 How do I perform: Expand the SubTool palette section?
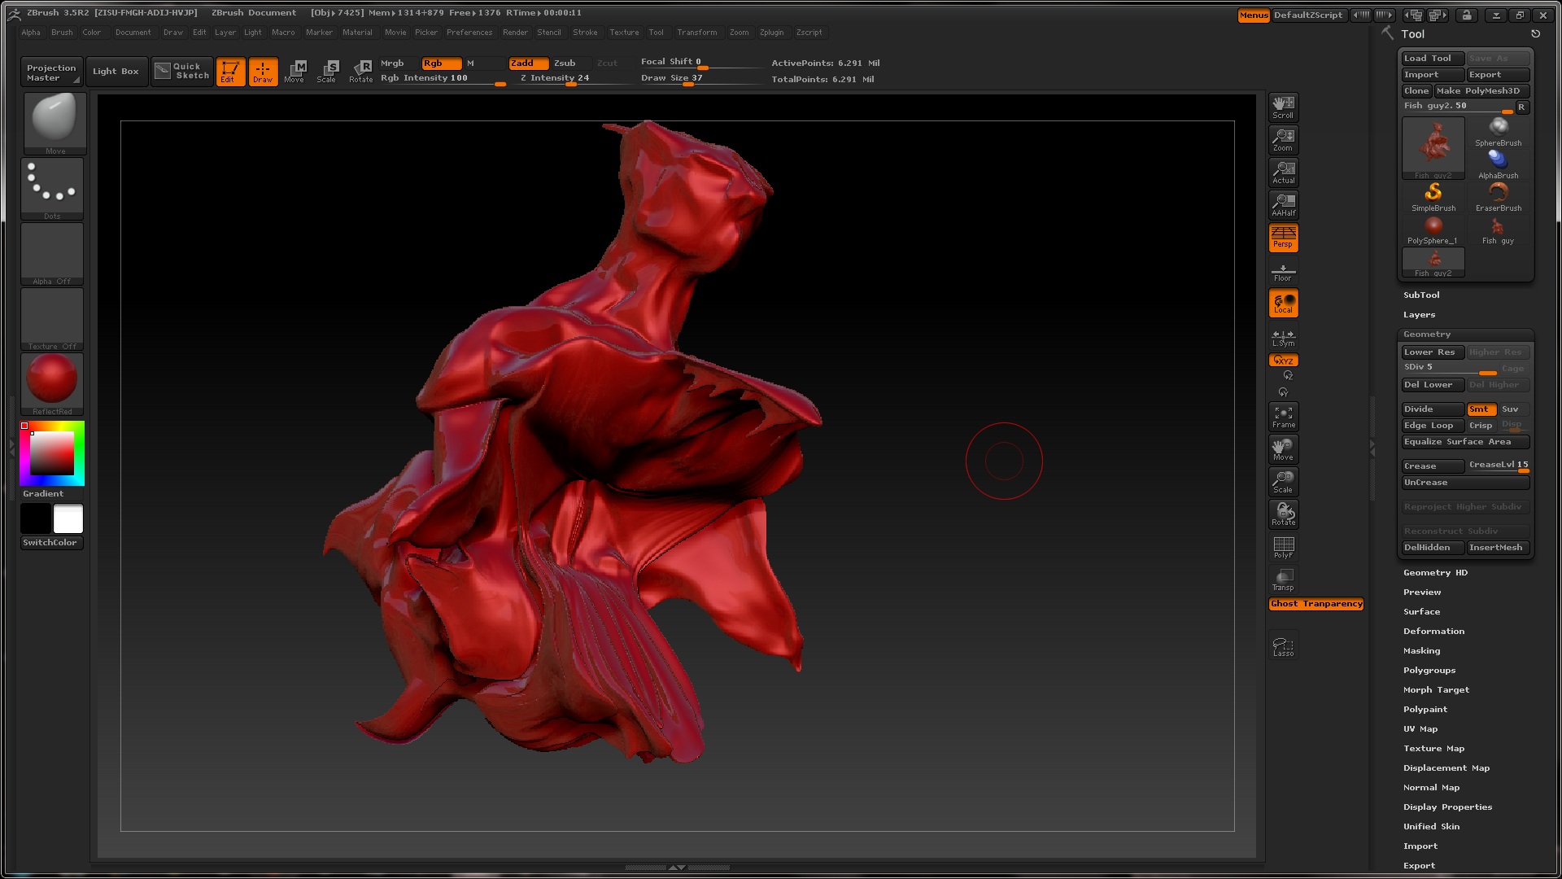[x=1420, y=295]
